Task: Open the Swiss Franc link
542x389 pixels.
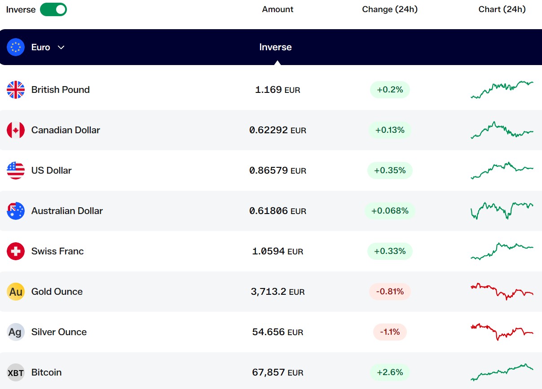Action: [57, 251]
